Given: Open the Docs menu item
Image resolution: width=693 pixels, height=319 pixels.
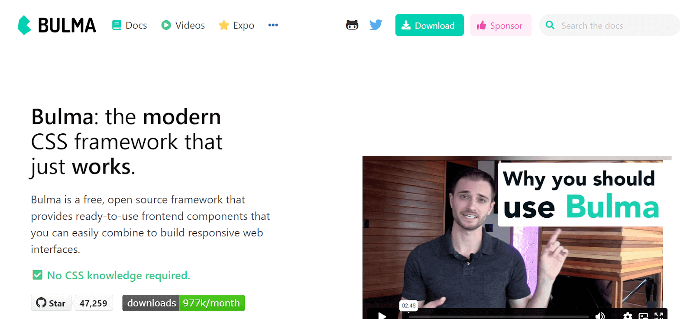Looking at the screenshot, I should [x=130, y=25].
